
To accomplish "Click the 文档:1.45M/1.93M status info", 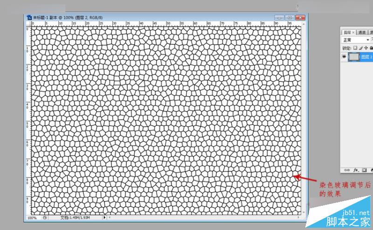I will pos(75,217).
